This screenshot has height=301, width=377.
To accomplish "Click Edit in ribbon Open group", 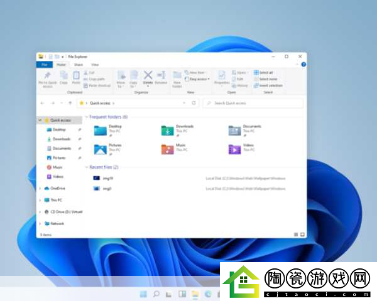I will tap(238, 79).
